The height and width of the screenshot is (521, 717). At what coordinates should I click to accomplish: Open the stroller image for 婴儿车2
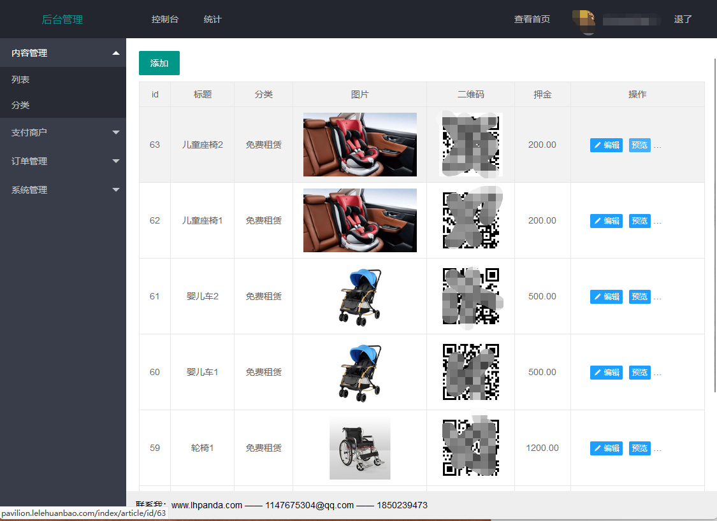pyautogui.click(x=360, y=296)
